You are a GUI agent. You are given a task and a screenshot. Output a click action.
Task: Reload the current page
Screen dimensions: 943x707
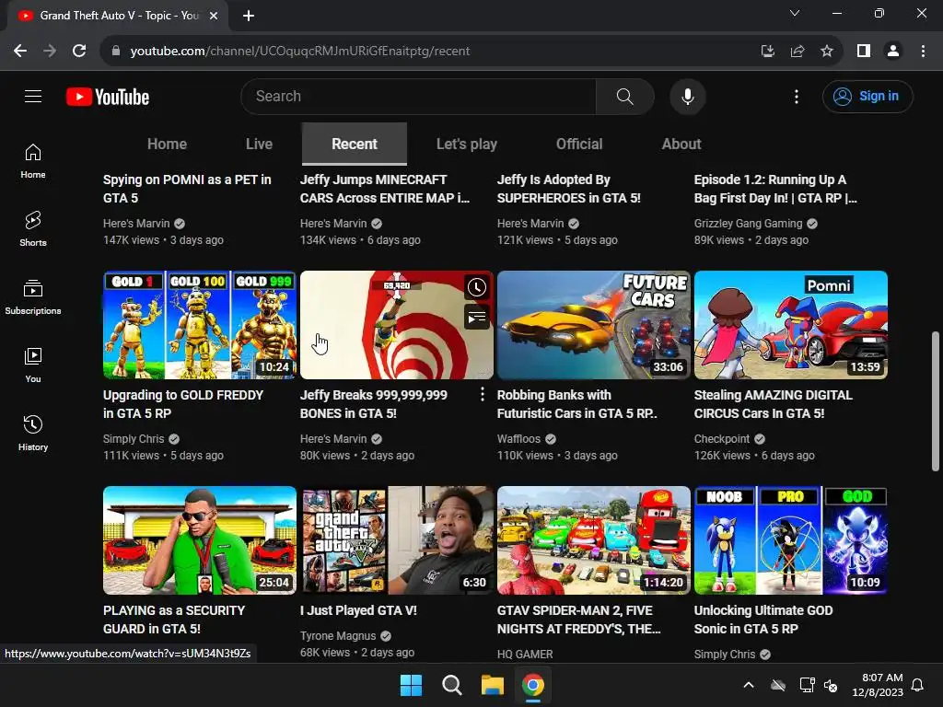pyautogui.click(x=79, y=52)
